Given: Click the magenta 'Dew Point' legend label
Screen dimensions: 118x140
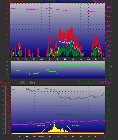Looking at the screenshot, I should point(105,82).
